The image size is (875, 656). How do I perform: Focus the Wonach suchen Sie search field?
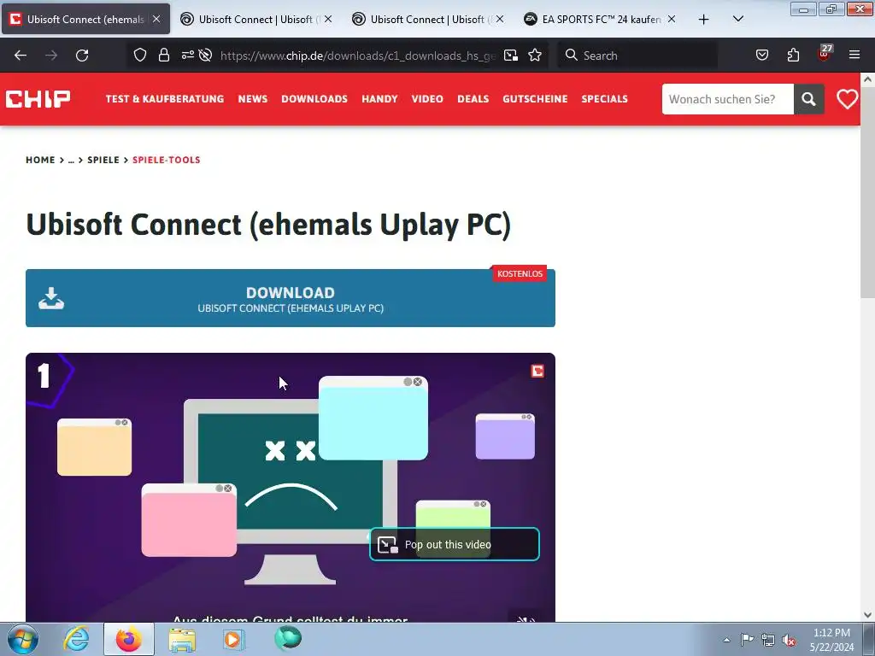coord(728,99)
